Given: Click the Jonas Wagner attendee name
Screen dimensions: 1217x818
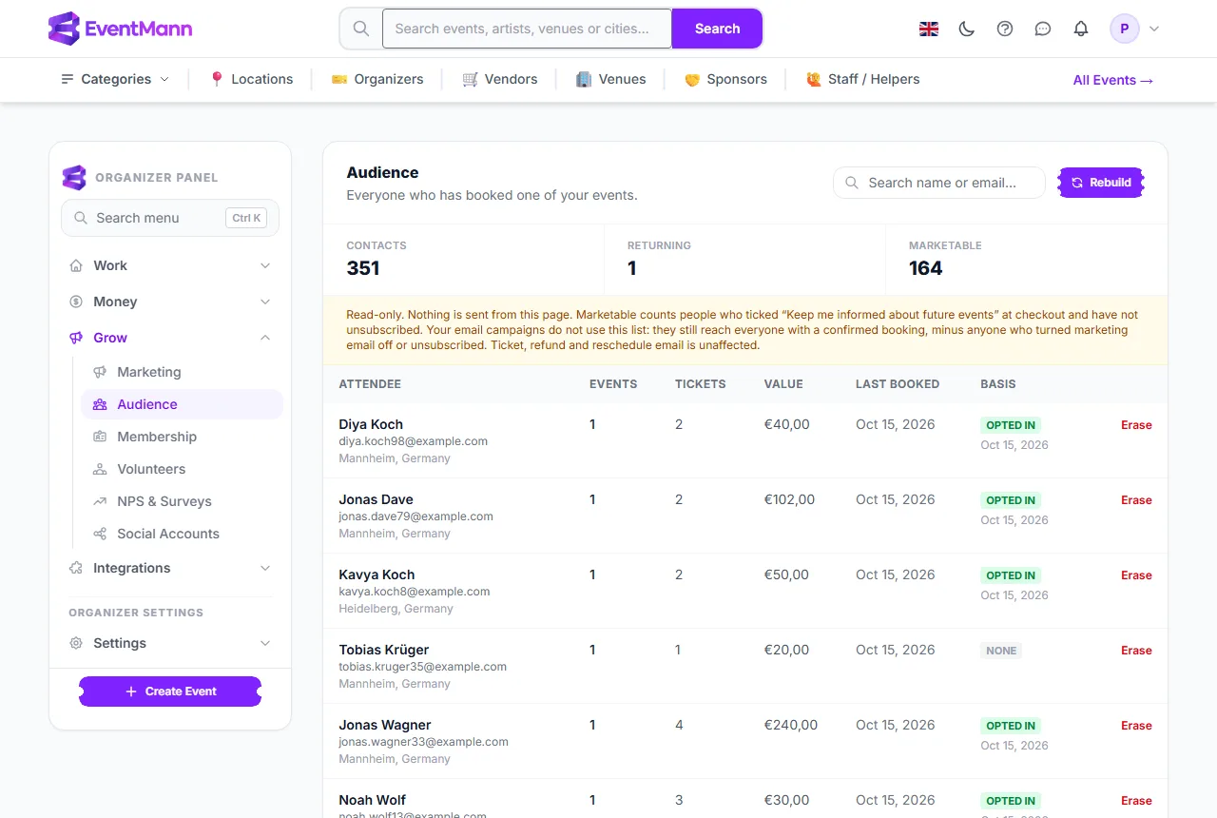Looking at the screenshot, I should click(385, 725).
